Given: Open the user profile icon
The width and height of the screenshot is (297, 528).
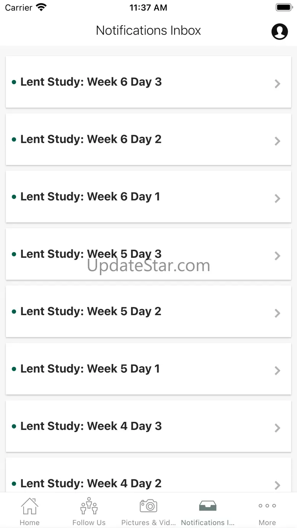Looking at the screenshot, I should 279,31.
